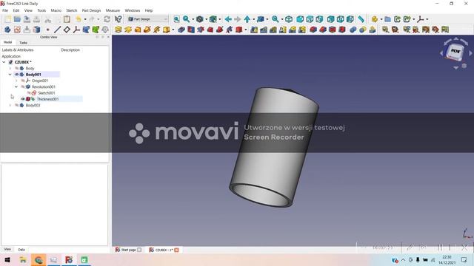Open the Part Design menu
The image size is (474, 266).
pyautogui.click(x=91, y=10)
